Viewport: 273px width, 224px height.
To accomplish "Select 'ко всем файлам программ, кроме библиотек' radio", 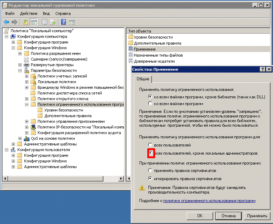I will pos(150,97).
